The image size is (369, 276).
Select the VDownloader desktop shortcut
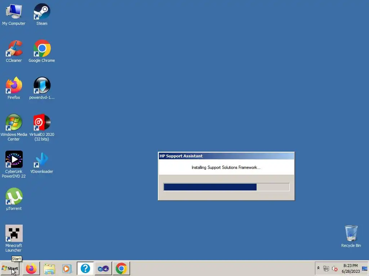pyautogui.click(x=42, y=163)
